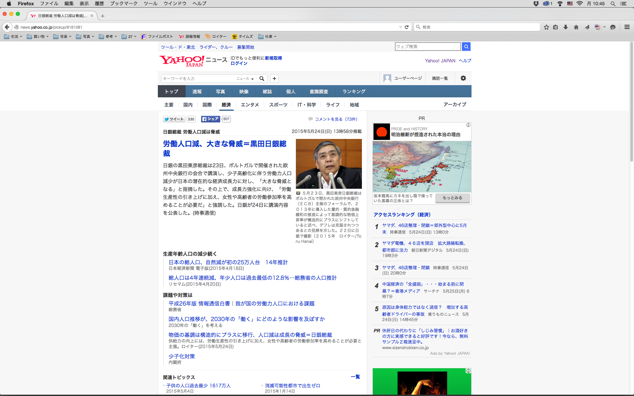Click the blue web search magnifier button
The width and height of the screenshot is (634, 396).
coord(466,47)
